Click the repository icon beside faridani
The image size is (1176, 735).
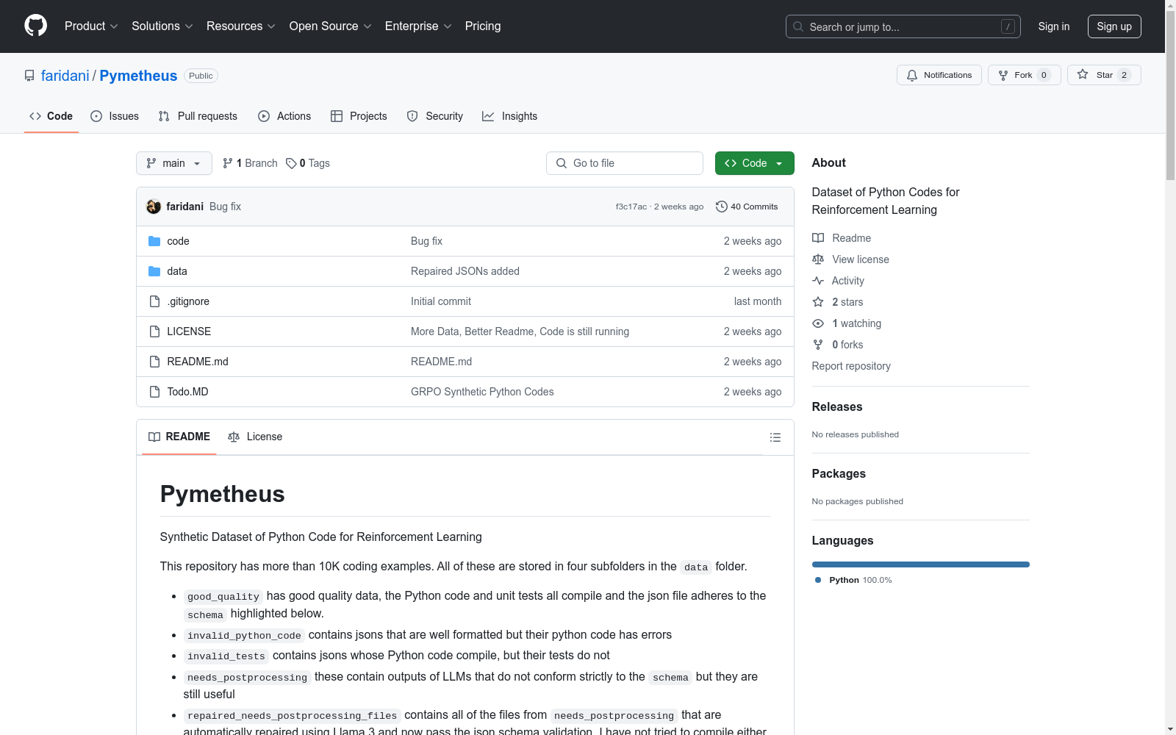29,76
